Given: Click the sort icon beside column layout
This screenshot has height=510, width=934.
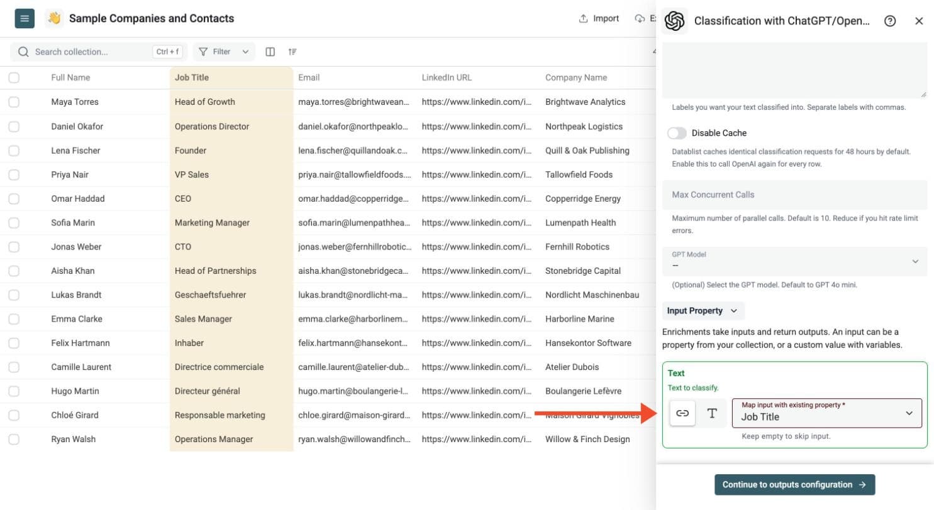Looking at the screenshot, I should 292,52.
